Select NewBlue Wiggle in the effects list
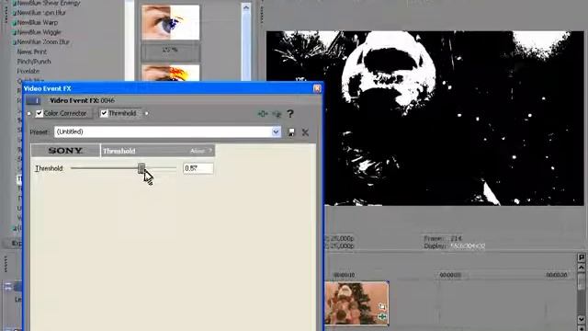 tap(39, 32)
